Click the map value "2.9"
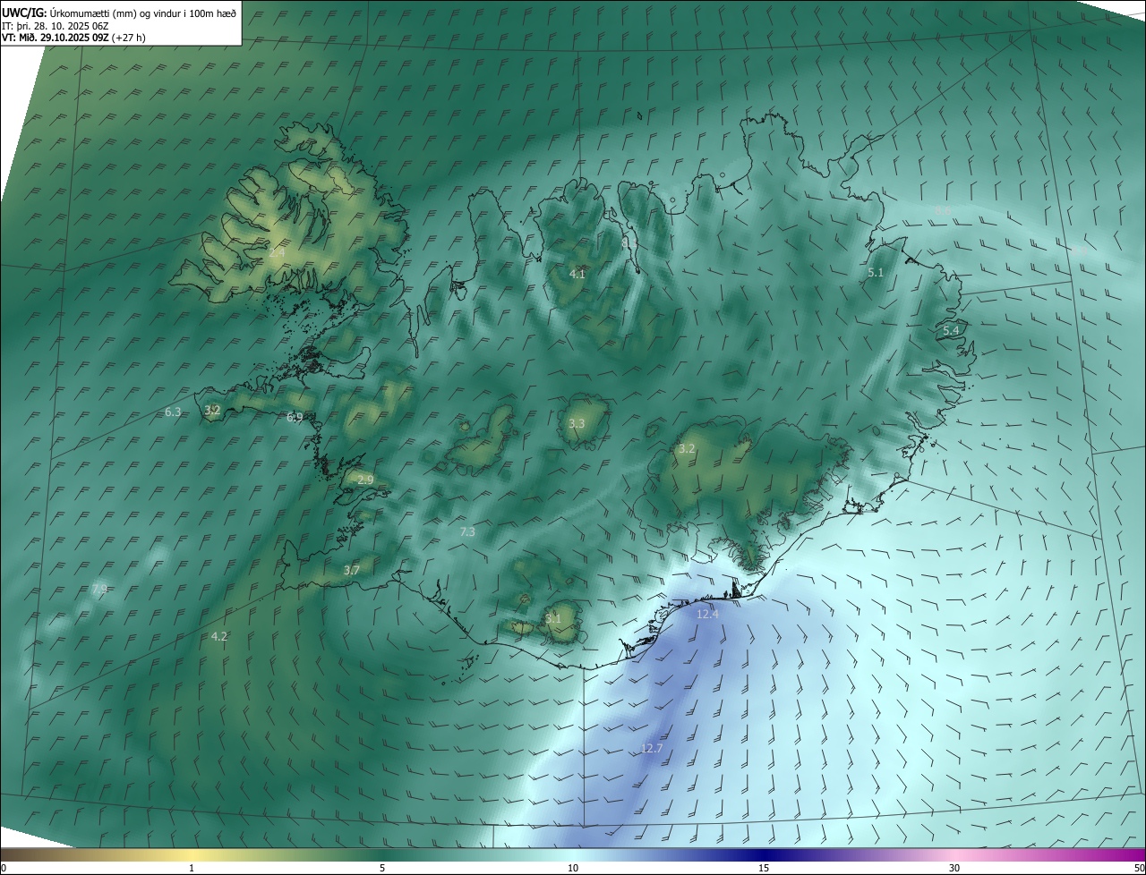The width and height of the screenshot is (1146, 875). (x=365, y=480)
